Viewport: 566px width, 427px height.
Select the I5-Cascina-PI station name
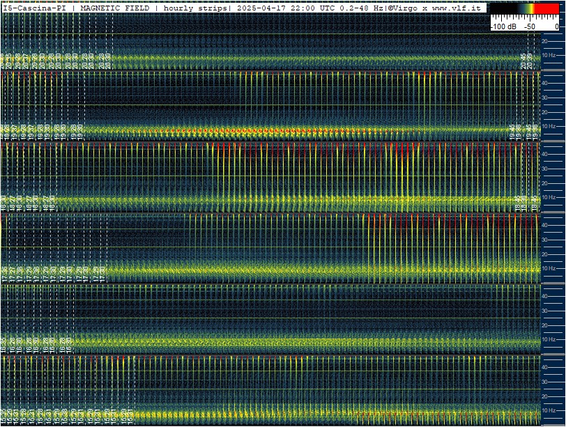tap(35, 8)
